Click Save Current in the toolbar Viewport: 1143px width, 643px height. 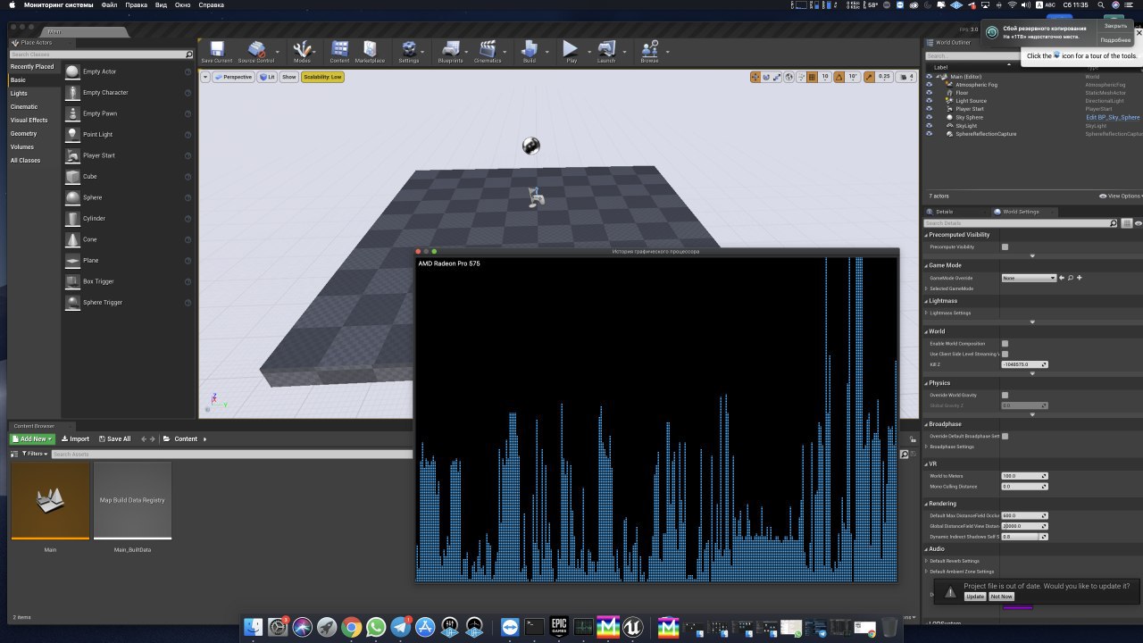click(216, 52)
